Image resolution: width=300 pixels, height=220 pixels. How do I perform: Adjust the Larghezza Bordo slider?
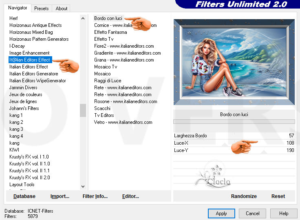(234, 136)
